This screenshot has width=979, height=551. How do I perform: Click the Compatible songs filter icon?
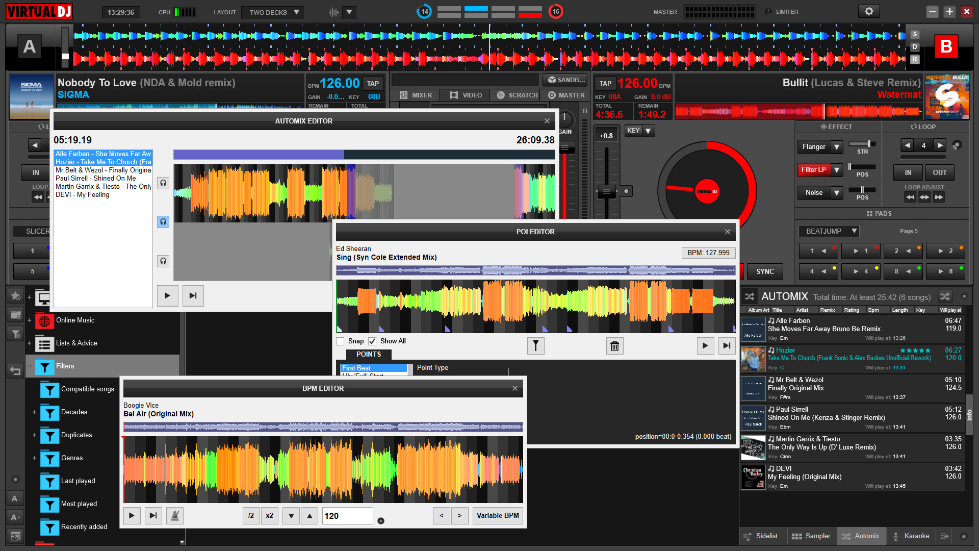[49, 390]
